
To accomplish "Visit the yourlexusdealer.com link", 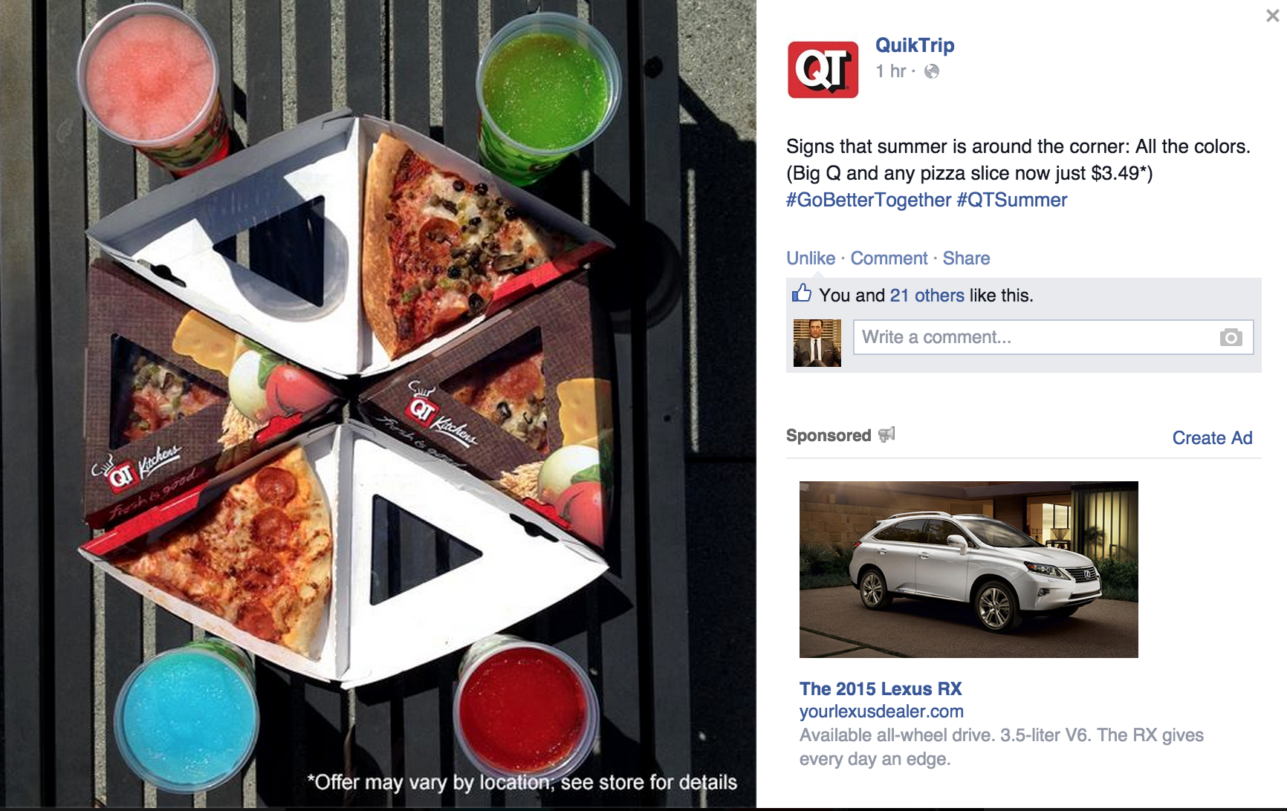I will 881,711.
